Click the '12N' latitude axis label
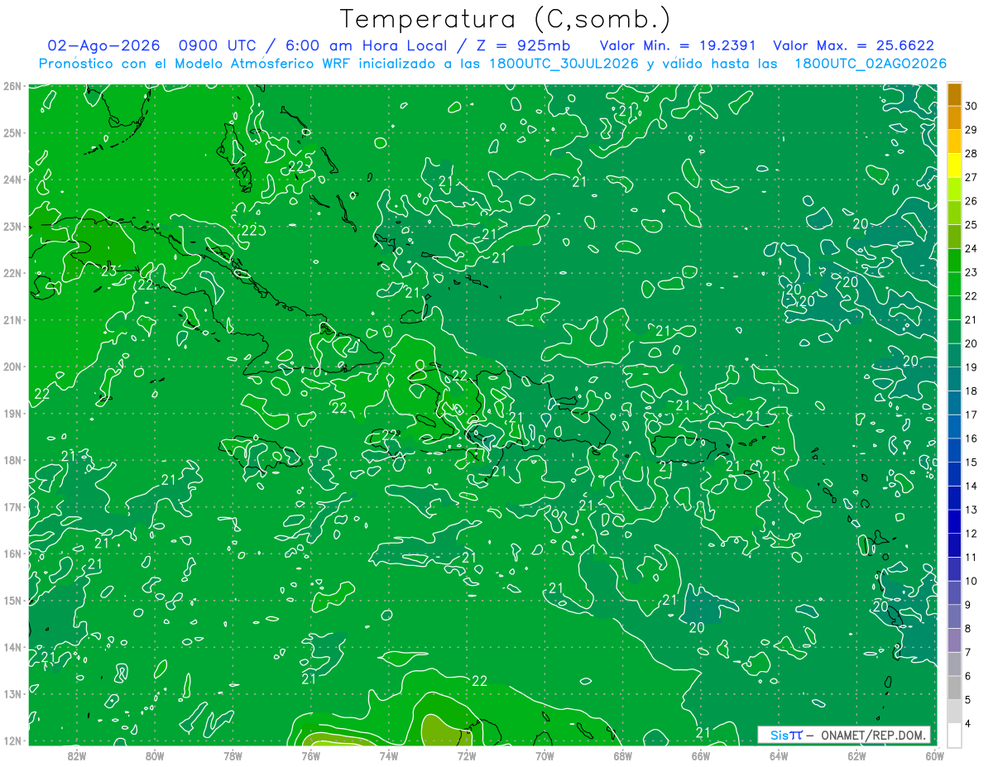This screenshot has height=767, width=993. [x=12, y=741]
